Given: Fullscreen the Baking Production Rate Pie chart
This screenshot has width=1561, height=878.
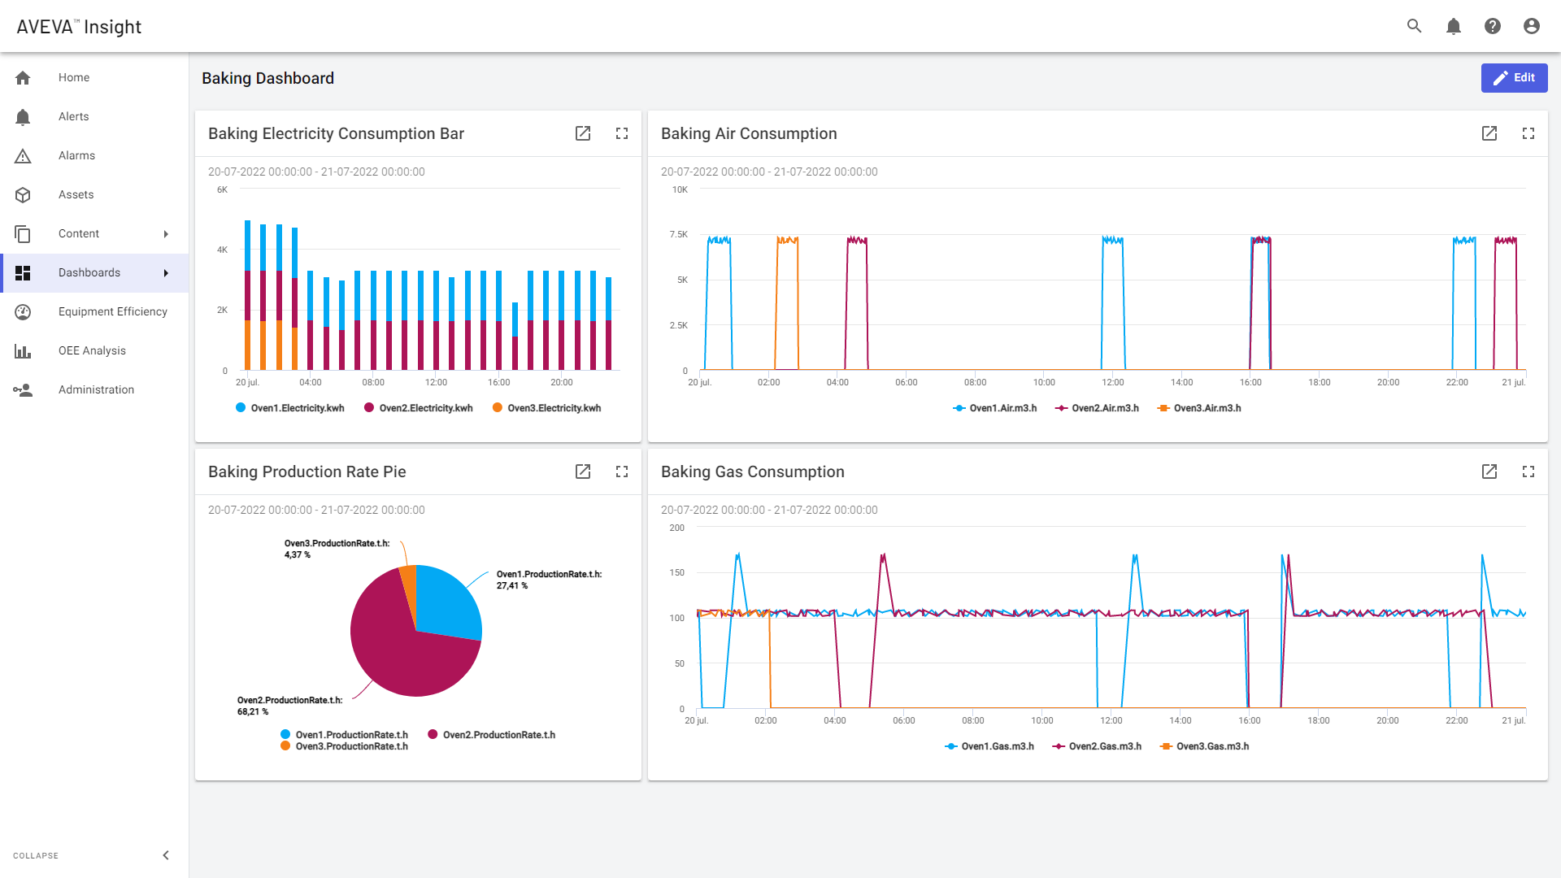Looking at the screenshot, I should click(x=622, y=472).
